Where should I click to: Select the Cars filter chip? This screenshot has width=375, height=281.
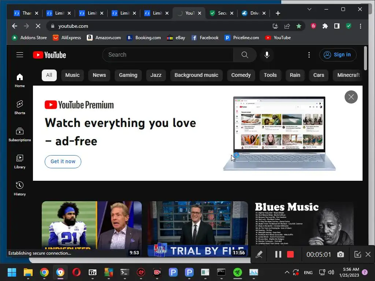click(319, 75)
